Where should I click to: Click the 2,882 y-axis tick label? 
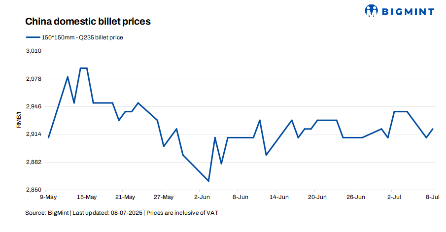click(x=34, y=162)
